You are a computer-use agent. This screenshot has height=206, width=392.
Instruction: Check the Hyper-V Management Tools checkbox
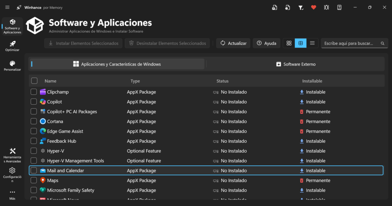34,160
